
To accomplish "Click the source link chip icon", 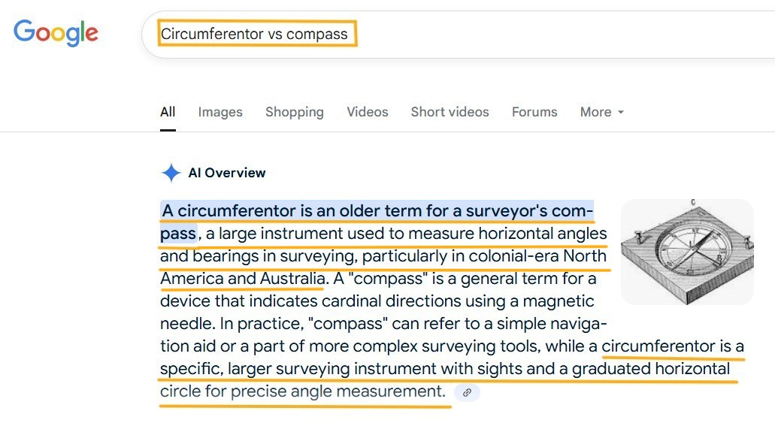I will pos(467,392).
